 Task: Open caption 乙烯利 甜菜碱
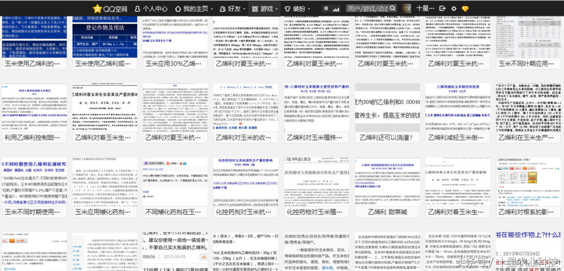pyautogui.click(x=388, y=212)
